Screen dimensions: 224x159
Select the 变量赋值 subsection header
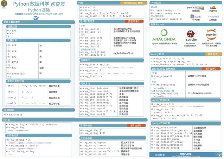point(38,26)
